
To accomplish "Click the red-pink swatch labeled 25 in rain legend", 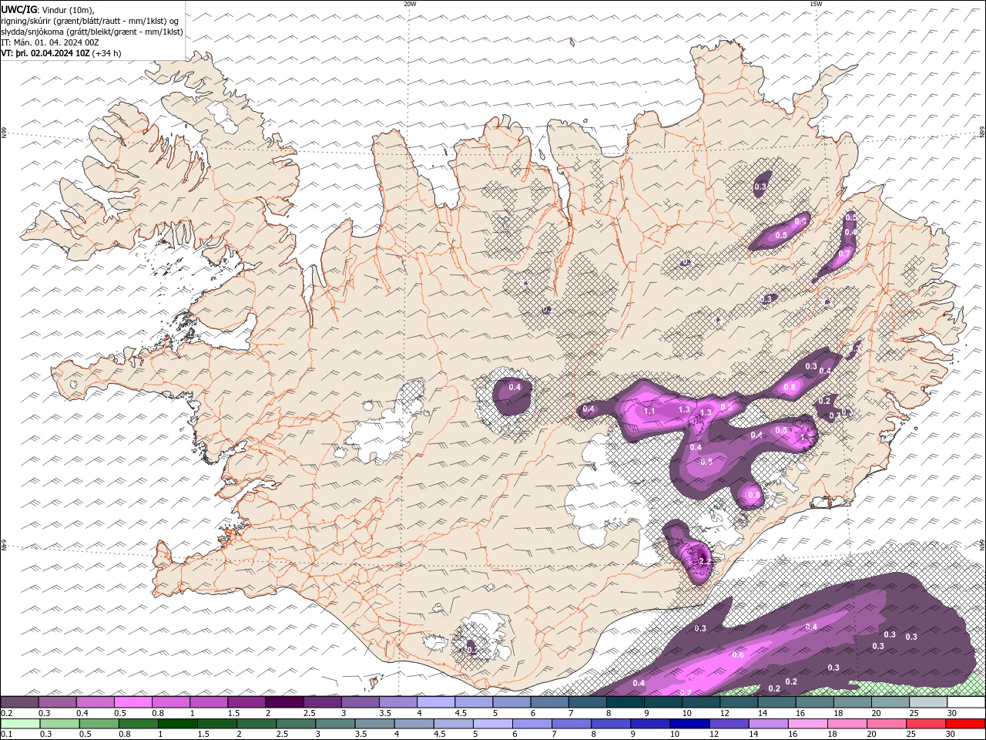I will click(x=925, y=724).
